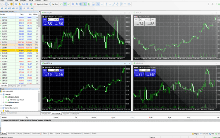This screenshot has height=138, width=220.
Task: Switch to the EURUSD,H4 chart tab
Action: coord(75,114)
